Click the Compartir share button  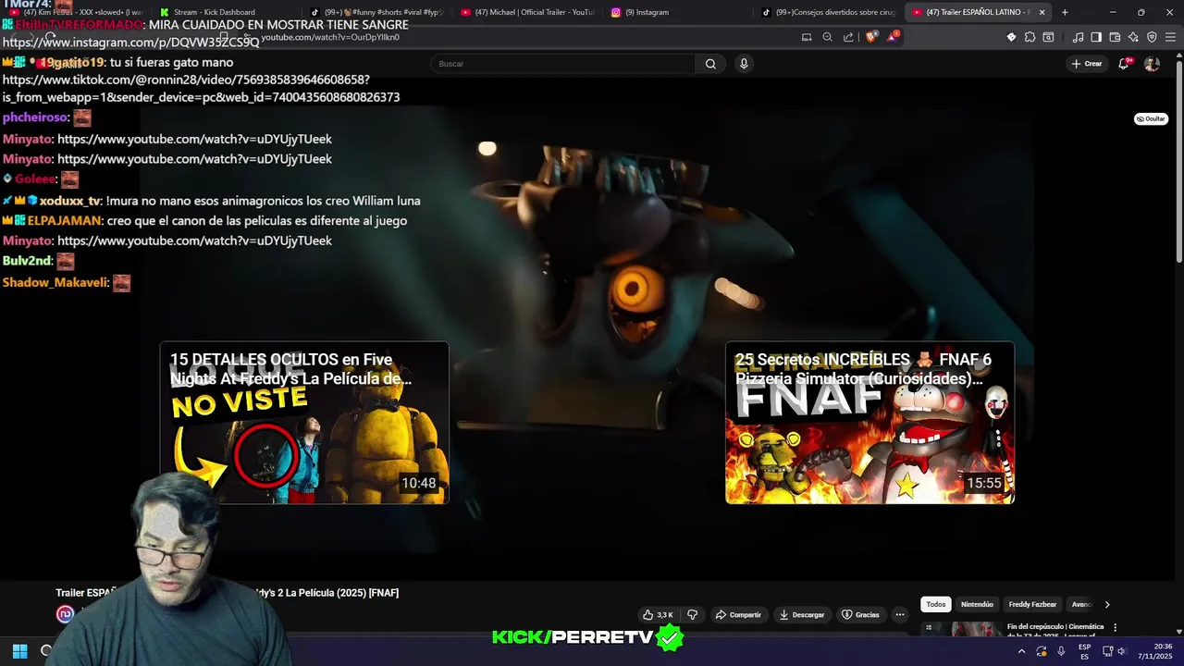(738, 615)
